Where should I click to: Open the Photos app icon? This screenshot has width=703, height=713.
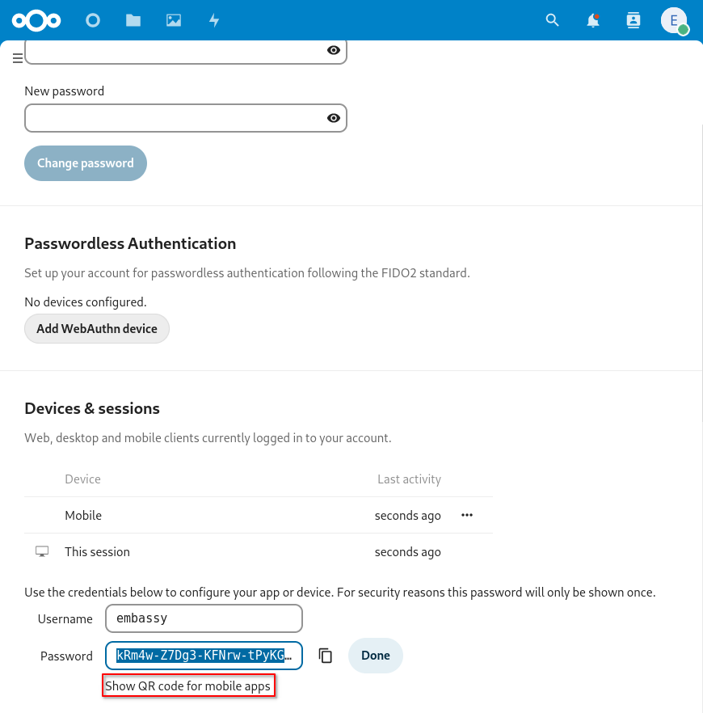pos(174,20)
